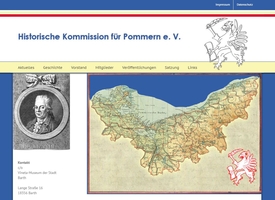275x200 pixels.
Task: Click the Links menu item
Action: 192,68
